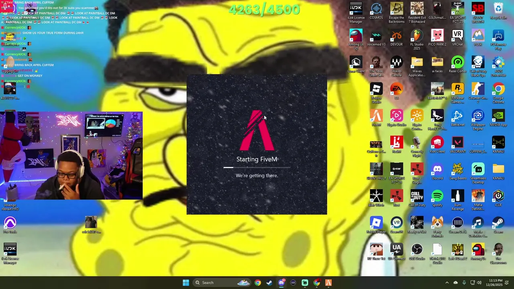Open UA Connect desktop icon
The height and width of the screenshot is (289, 514).
(396, 252)
